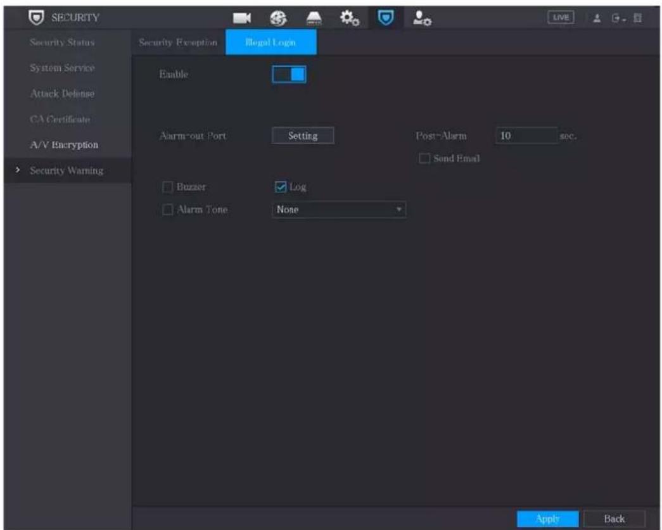This screenshot has height=530, width=662.
Task: Select Security Warning in sidebar
Action: (67, 170)
